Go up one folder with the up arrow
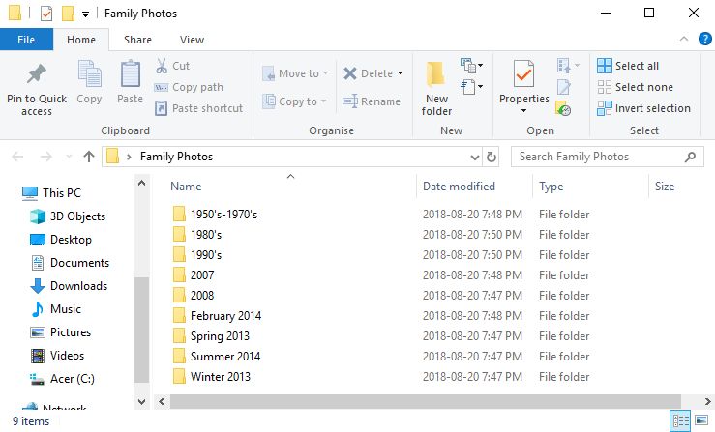This screenshot has height=432, width=715. pyautogui.click(x=89, y=157)
